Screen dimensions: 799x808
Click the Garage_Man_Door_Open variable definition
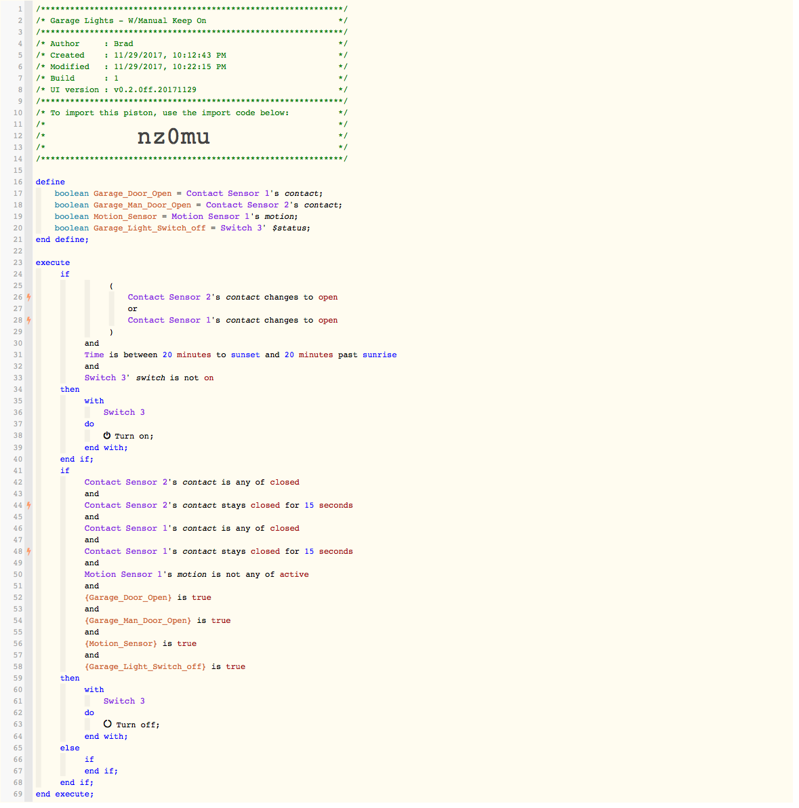199,205
